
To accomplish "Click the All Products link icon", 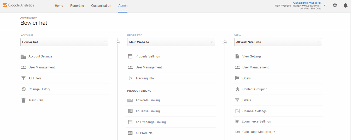I will pos(130,133).
